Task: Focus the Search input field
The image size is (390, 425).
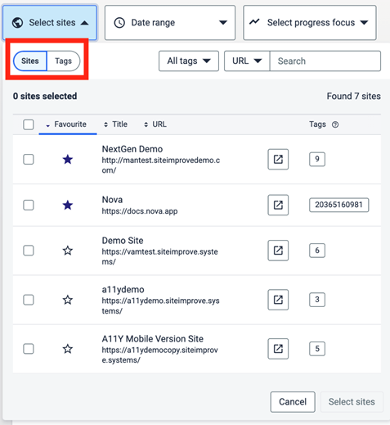Action: [x=325, y=61]
